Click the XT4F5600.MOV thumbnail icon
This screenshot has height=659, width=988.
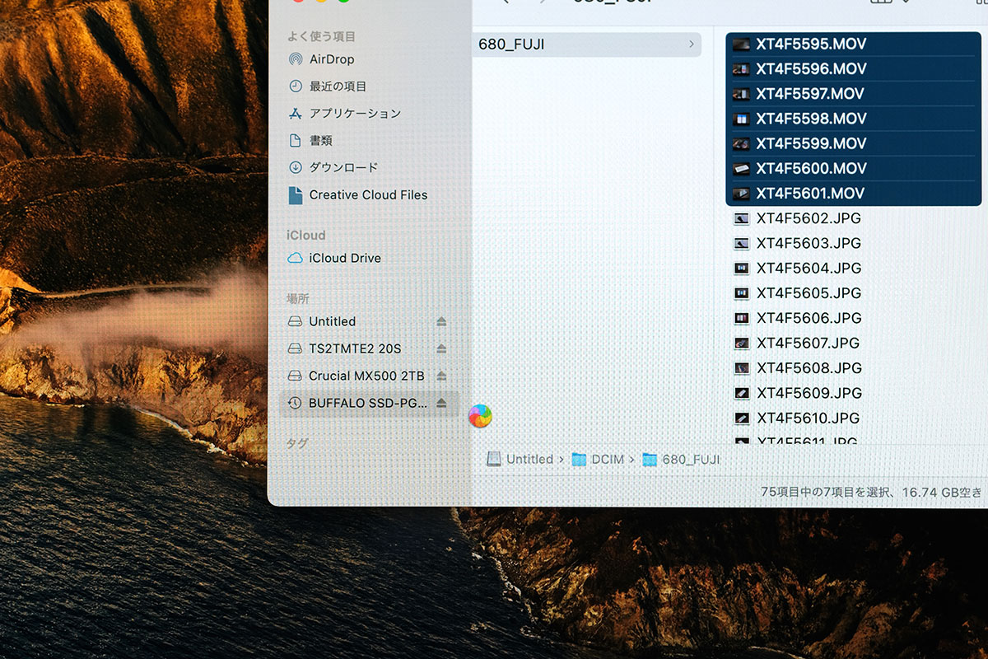coord(741,168)
